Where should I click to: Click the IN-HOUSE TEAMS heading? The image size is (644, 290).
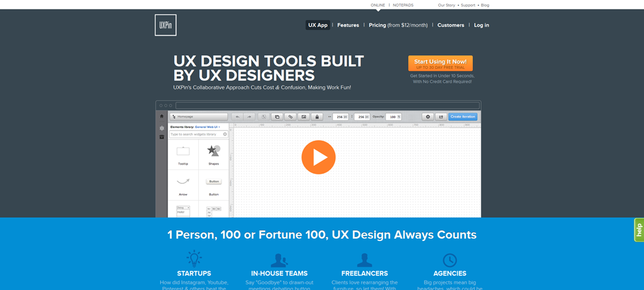point(279,273)
